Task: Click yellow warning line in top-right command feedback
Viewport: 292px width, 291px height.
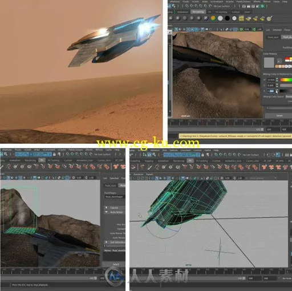Action: [235, 136]
